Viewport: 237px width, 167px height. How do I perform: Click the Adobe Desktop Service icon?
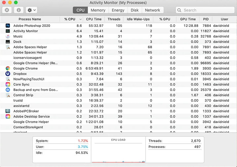coord(8,117)
